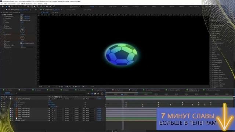Select the Hand tool
235x132 pixels.
9,7
